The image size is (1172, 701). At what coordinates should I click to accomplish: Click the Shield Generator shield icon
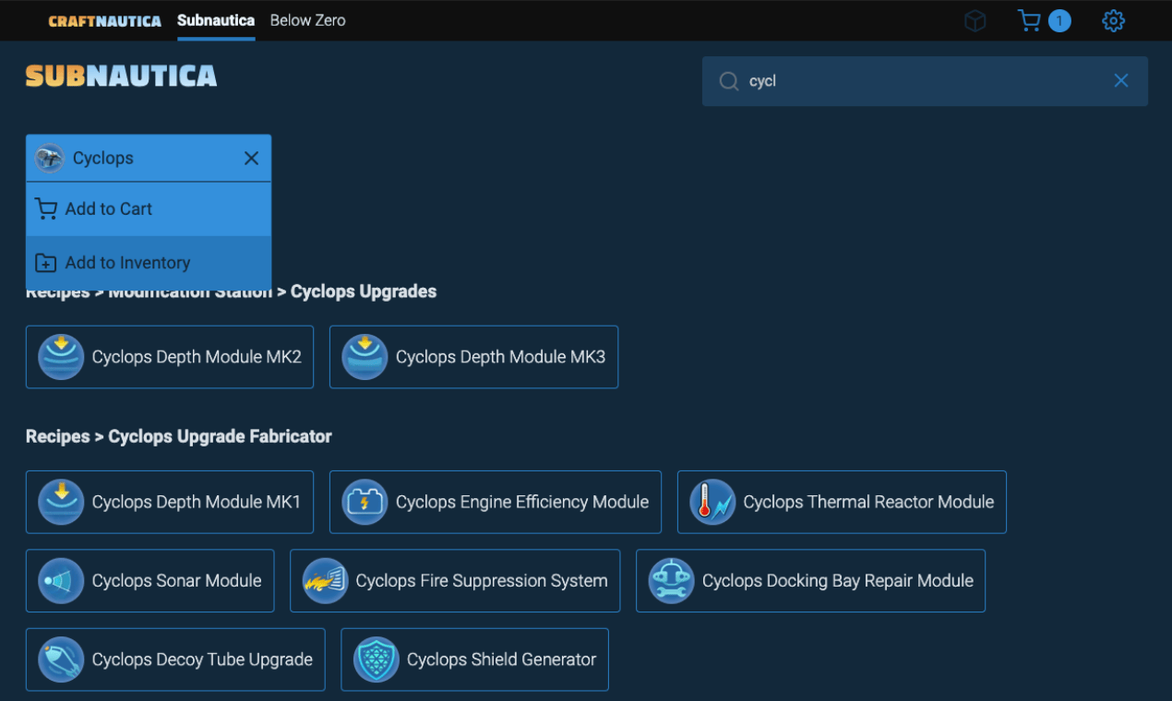(376, 659)
